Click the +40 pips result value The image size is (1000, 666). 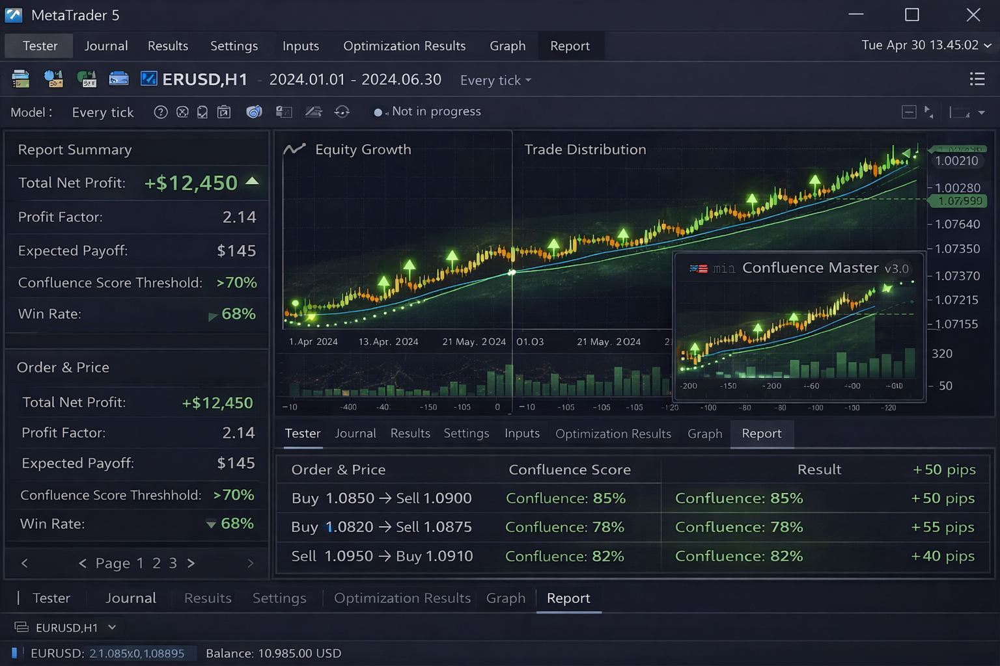point(943,556)
